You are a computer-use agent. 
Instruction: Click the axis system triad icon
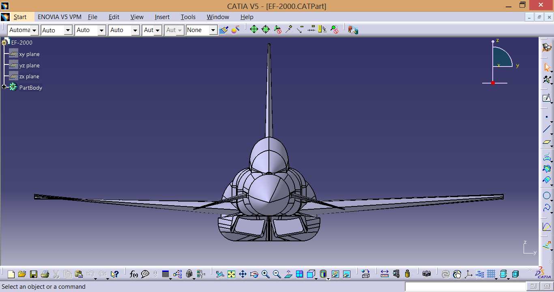click(x=468, y=274)
